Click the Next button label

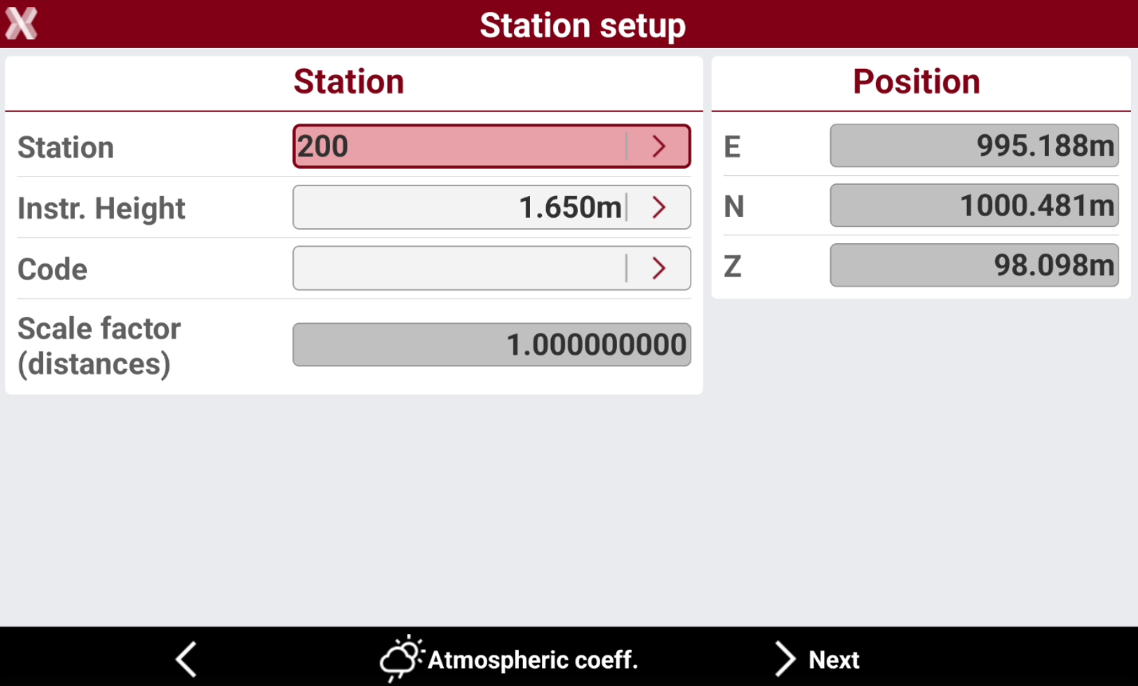coord(834,660)
